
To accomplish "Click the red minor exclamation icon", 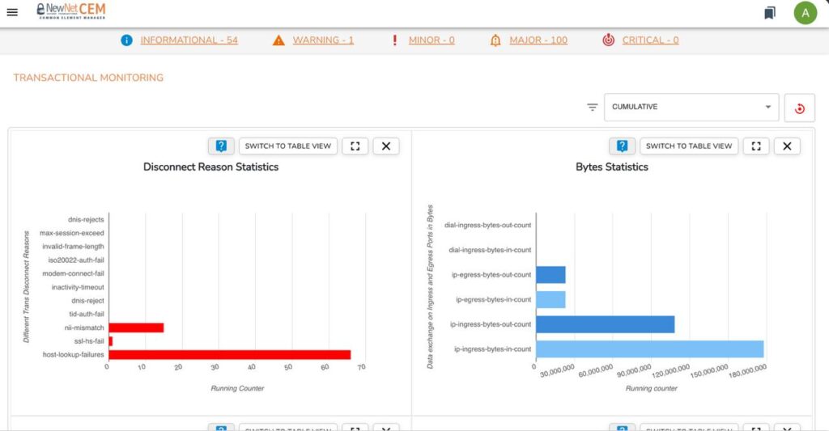I will pyautogui.click(x=394, y=40).
